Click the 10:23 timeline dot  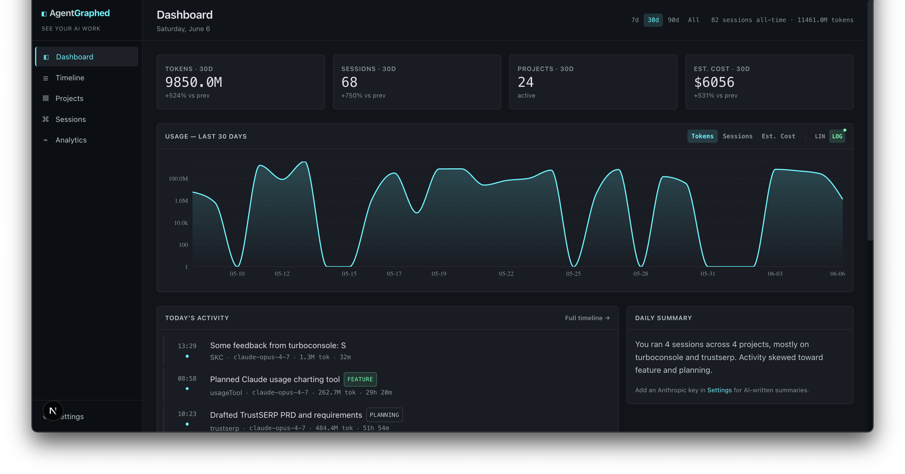[x=187, y=424]
